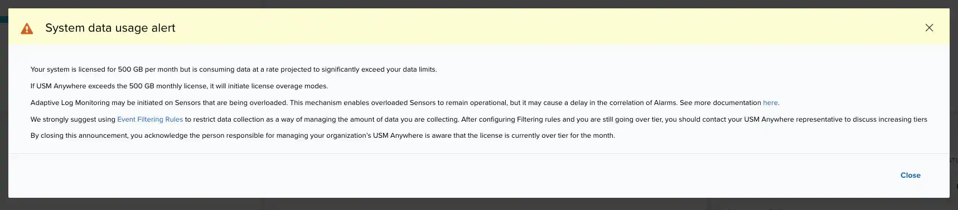
Task: Click the orange warning triangle icon
Action: (27, 28)
